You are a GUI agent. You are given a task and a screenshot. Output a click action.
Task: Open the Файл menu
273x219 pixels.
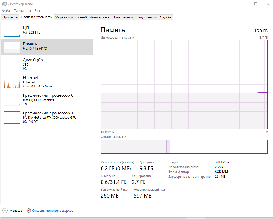(x=6, y=11)
